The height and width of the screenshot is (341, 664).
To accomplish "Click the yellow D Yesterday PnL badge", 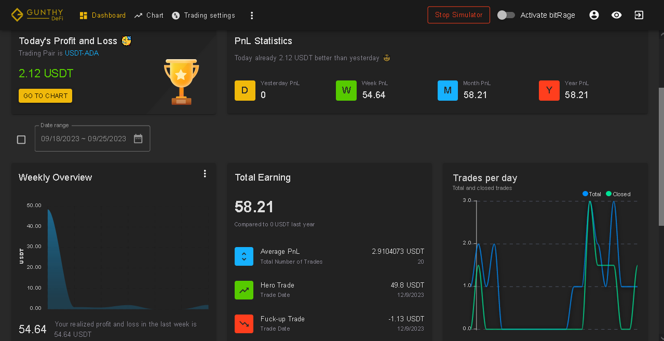I will click(245, 90).
